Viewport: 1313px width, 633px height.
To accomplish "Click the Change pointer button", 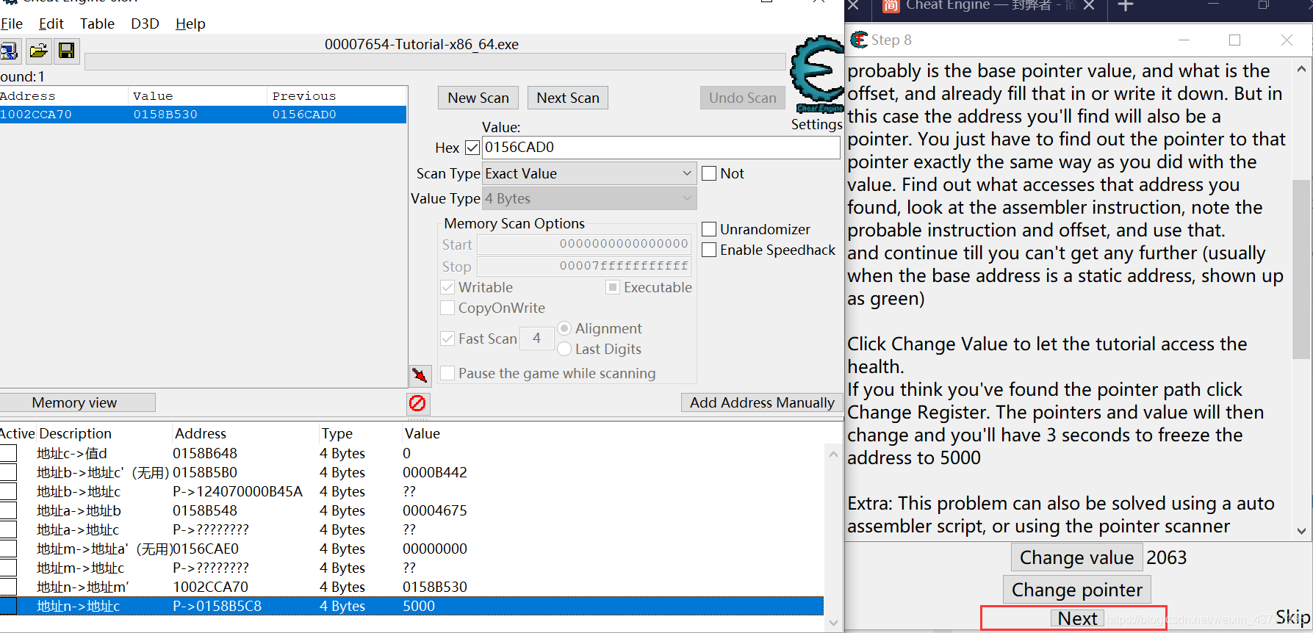I will click(1076, 590).
